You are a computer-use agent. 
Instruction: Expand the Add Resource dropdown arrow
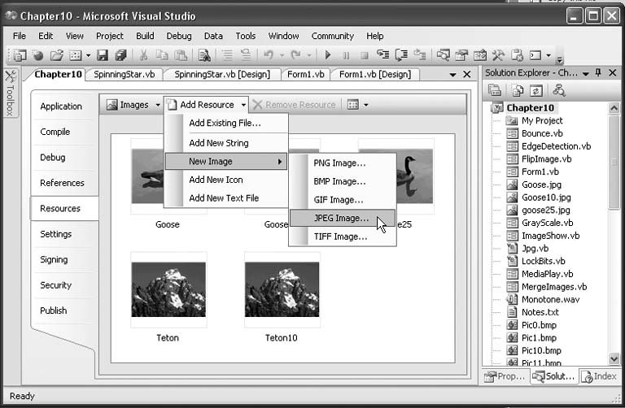[243, 105]
